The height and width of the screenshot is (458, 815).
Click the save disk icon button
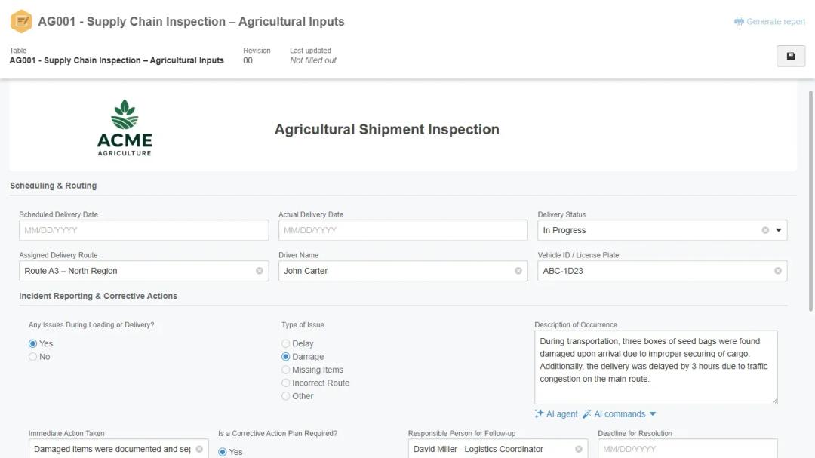790,57
